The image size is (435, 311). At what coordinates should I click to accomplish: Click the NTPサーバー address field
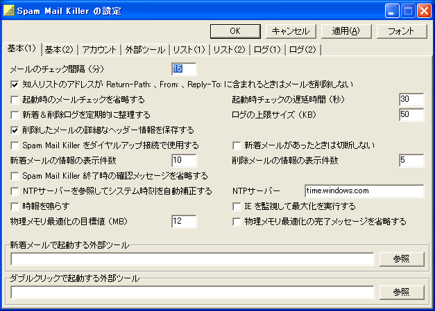[x=364, y=190]
